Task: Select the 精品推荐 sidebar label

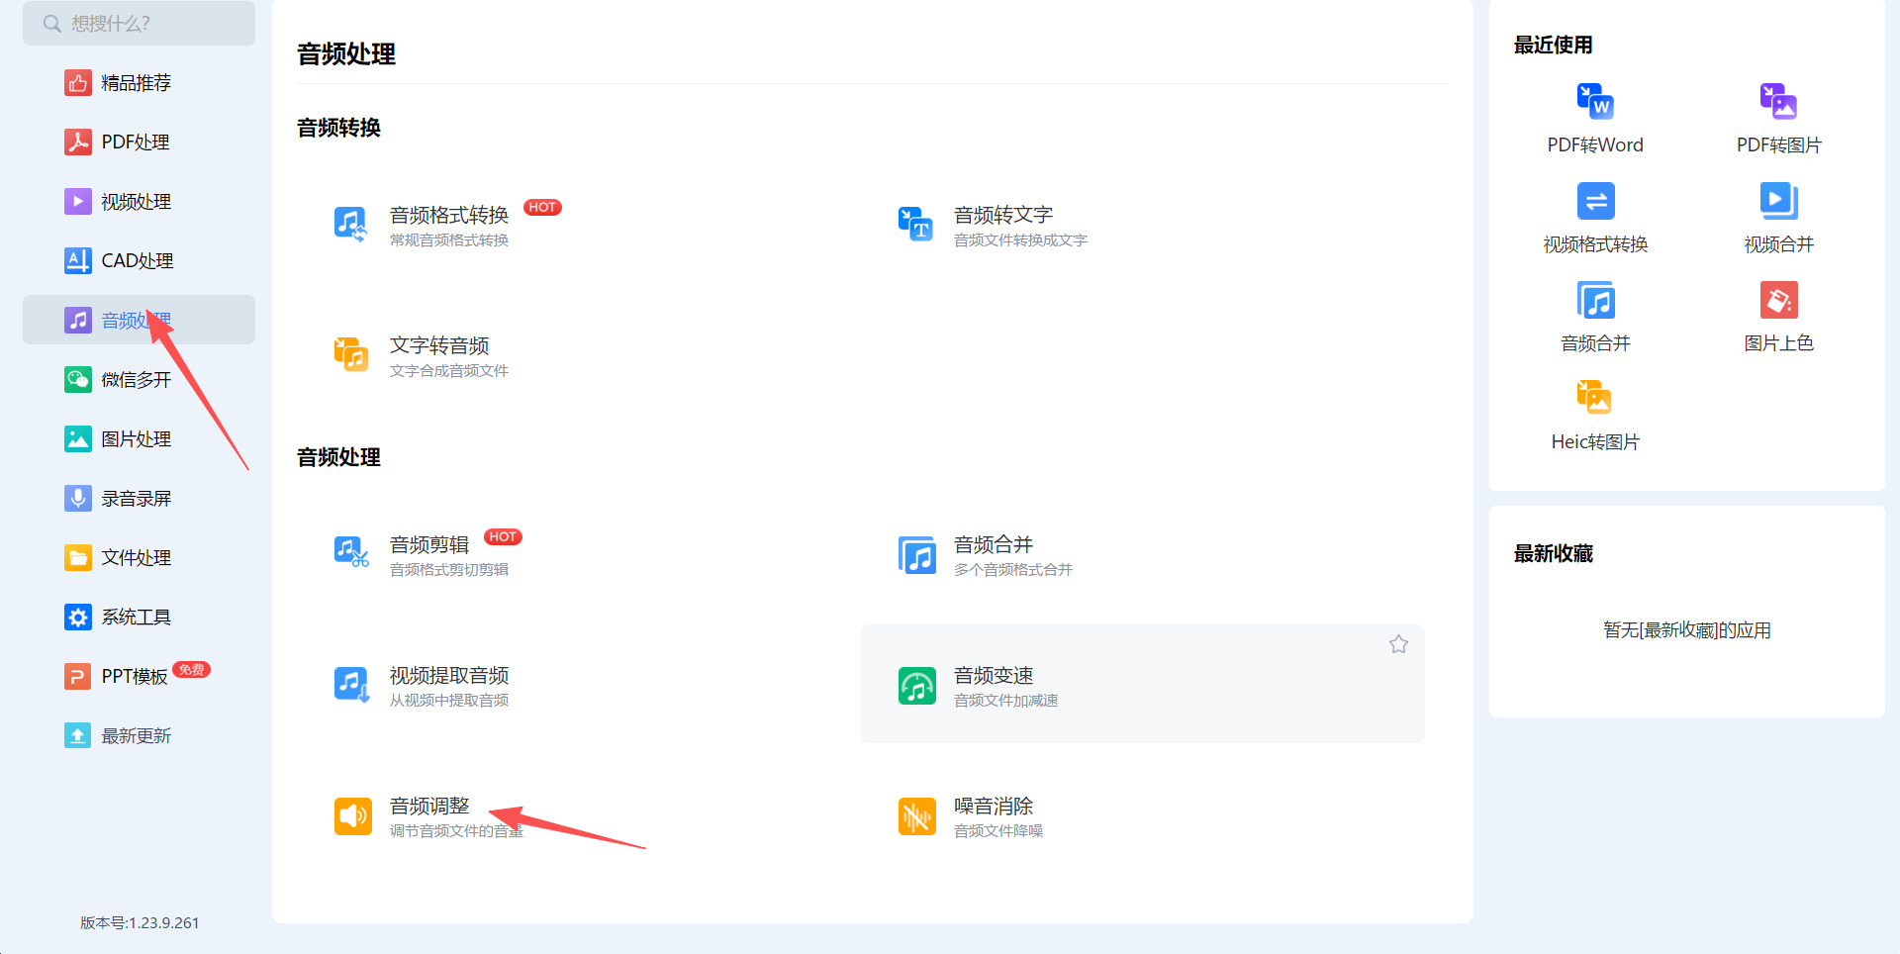Action: coord(137,83)
